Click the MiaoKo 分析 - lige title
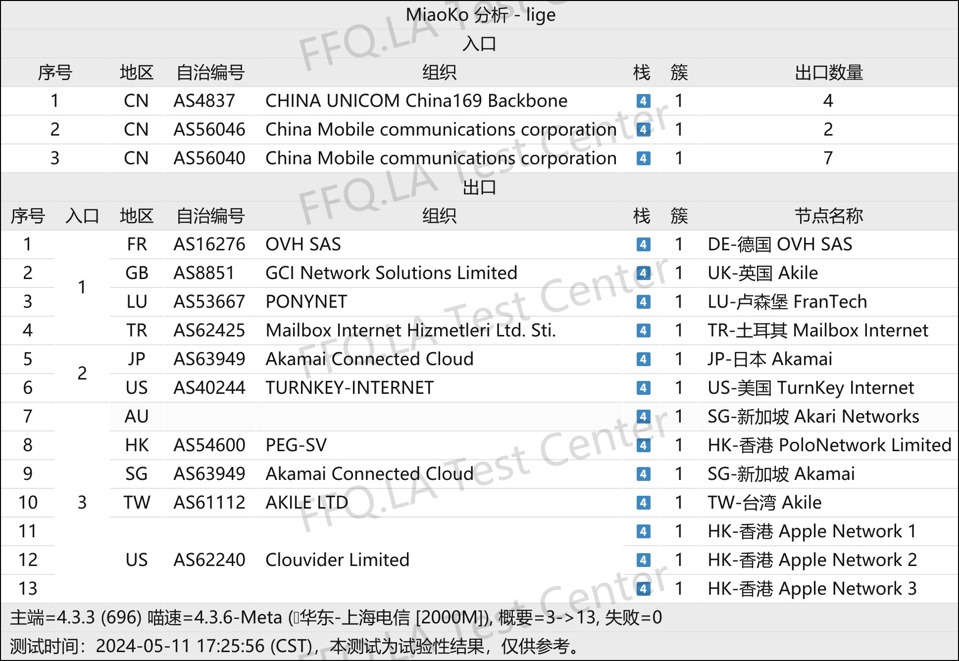959x661 pixels. [x=480, y=15]
